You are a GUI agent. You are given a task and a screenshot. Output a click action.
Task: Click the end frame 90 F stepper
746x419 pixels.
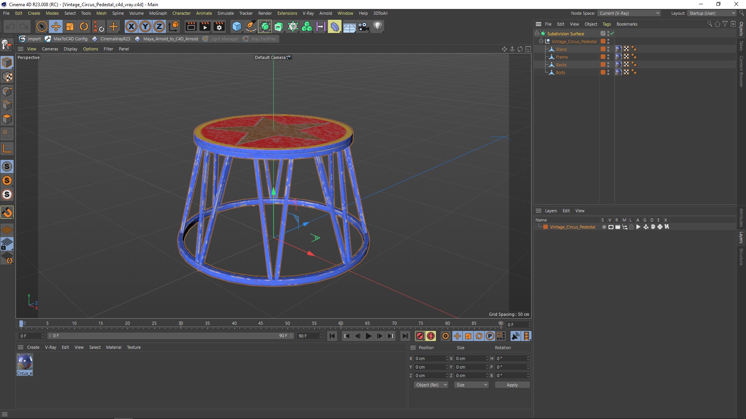321,336
